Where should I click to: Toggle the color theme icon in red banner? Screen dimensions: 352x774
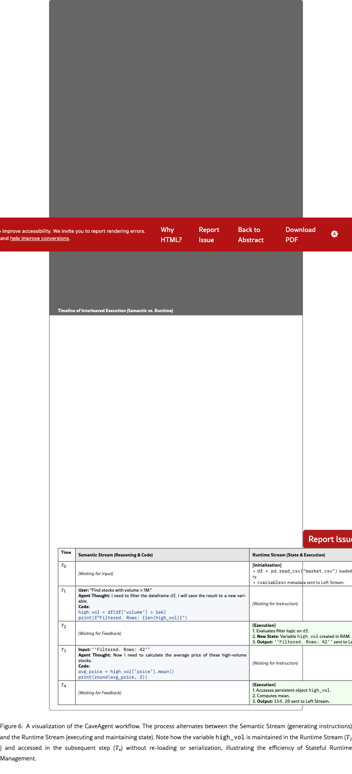pyautogui.click(x=334, y=234)
